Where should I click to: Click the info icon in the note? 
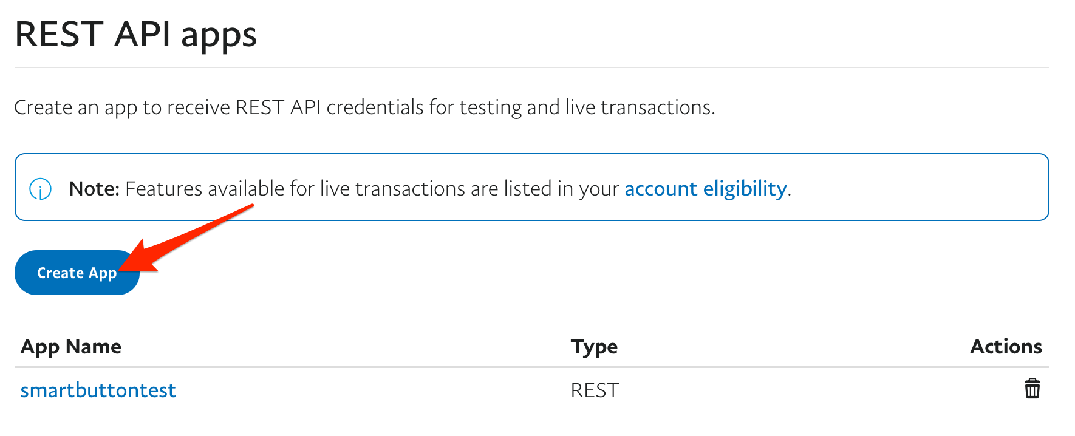coord(41,189)
